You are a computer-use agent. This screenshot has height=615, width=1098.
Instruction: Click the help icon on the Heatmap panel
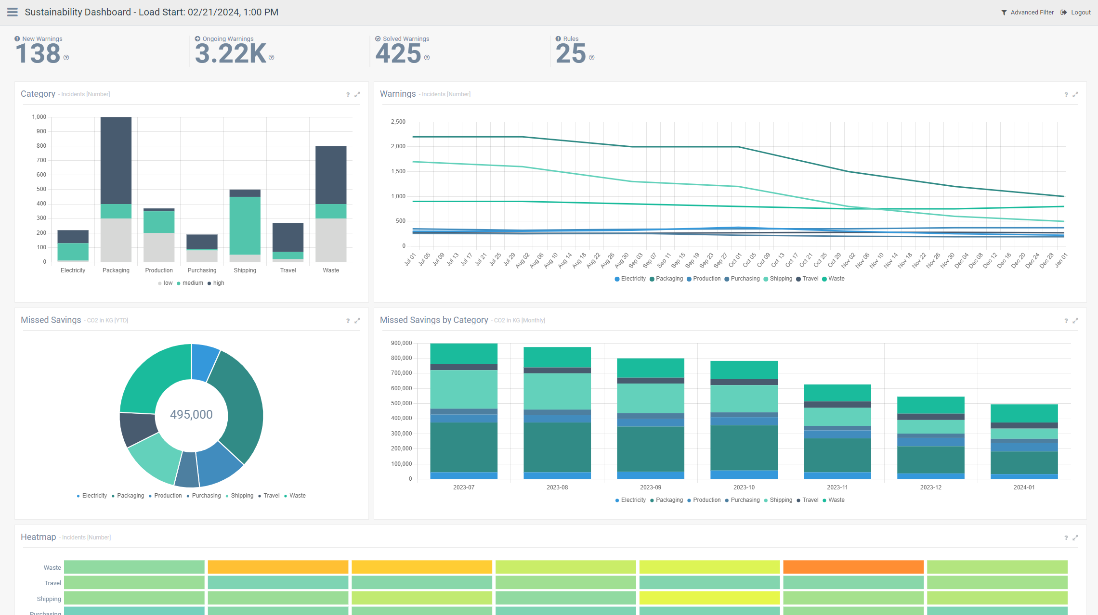tap(1066, 538)
